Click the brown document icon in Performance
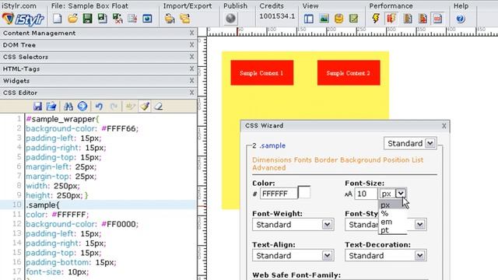The image size is (498, 280). click(x=408, y=19)
